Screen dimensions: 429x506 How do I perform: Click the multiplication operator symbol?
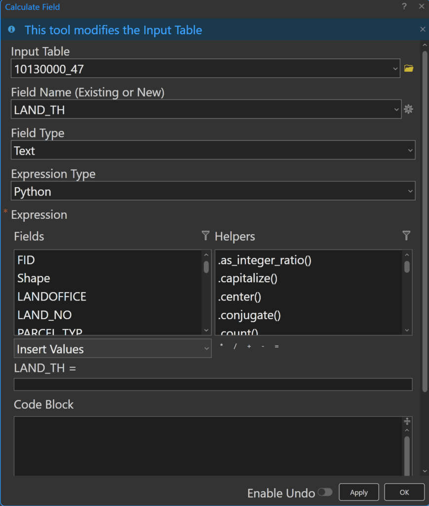point(221,346)
